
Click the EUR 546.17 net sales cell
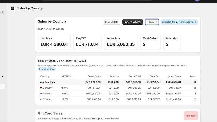(x=175, y=88)
